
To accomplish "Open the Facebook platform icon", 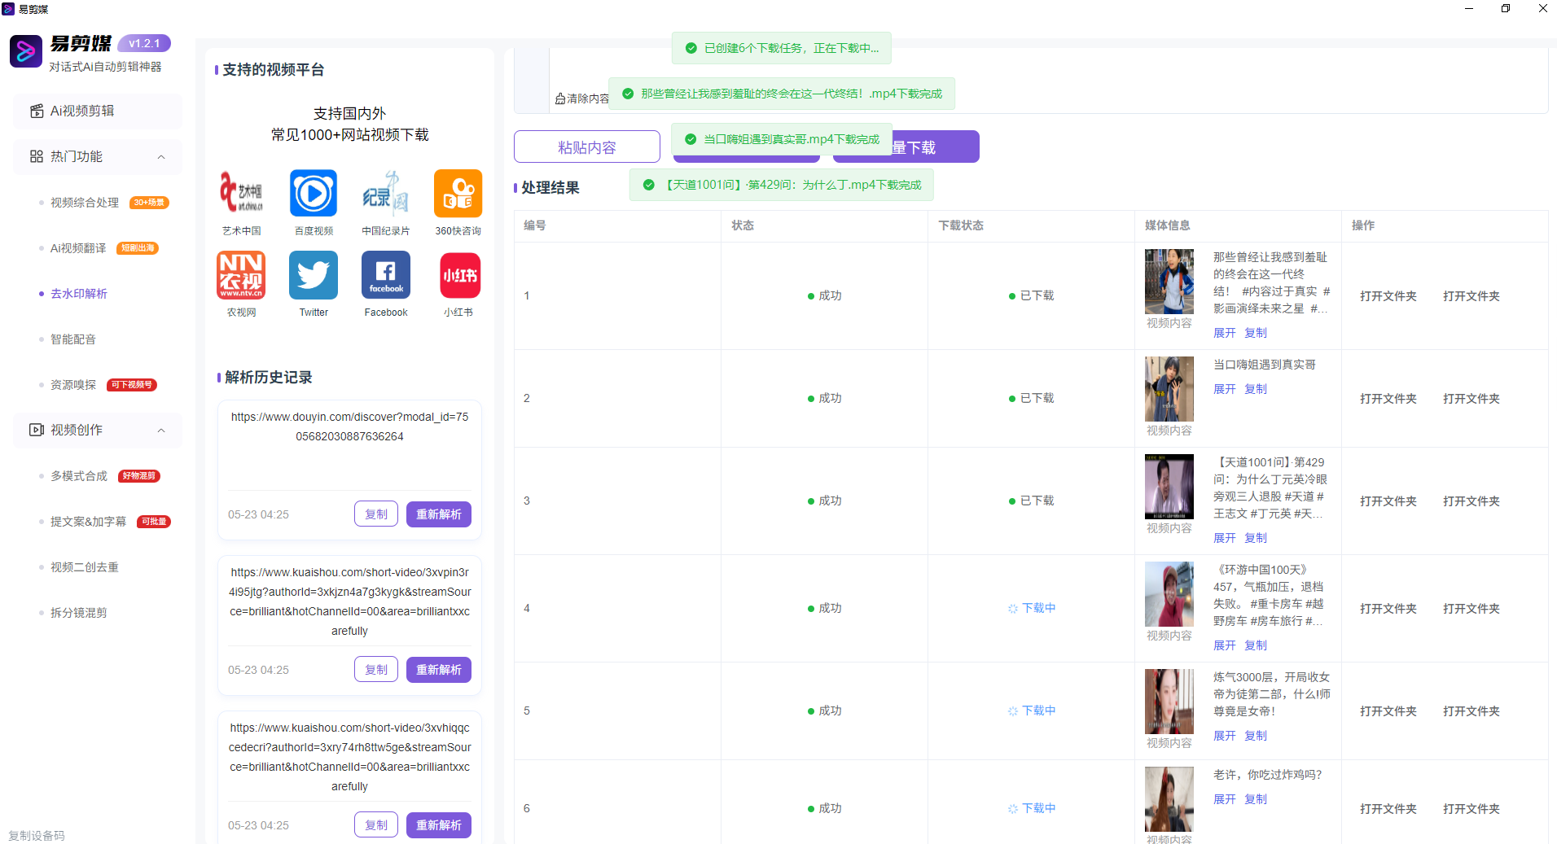I will (x=386, y=275).
